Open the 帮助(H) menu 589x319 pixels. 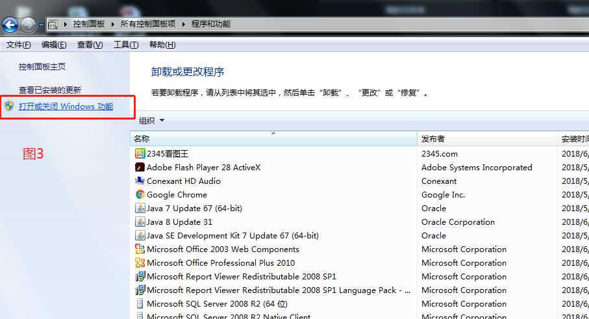click(162, 45)
